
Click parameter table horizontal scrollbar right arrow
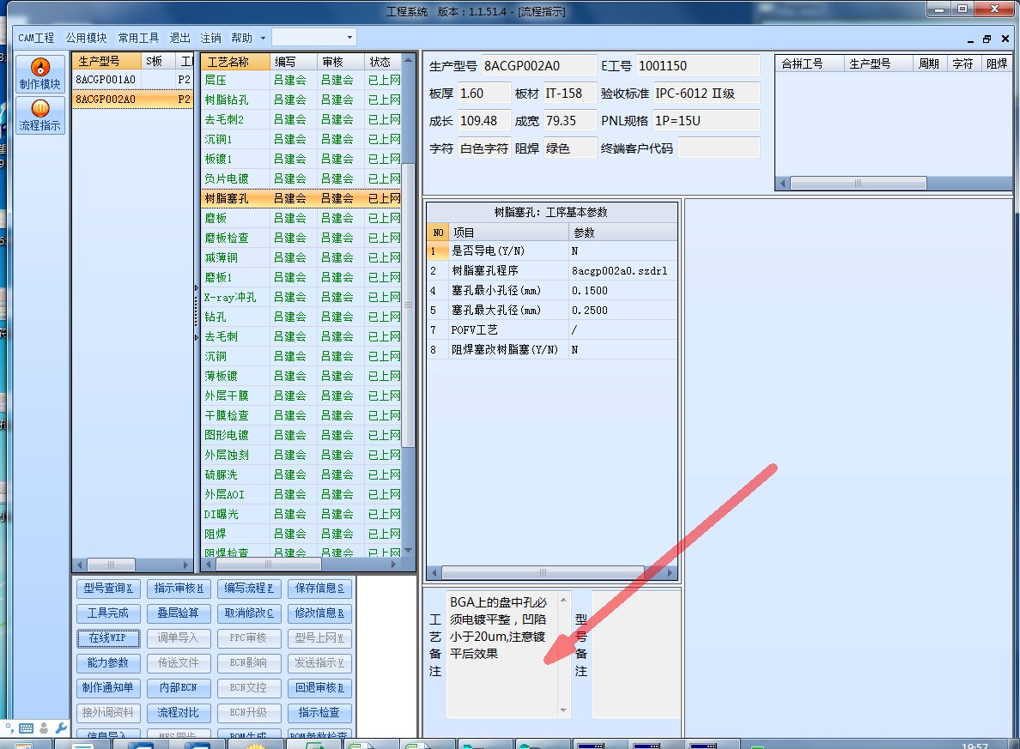pyautogui.click(x=670, y=573)
